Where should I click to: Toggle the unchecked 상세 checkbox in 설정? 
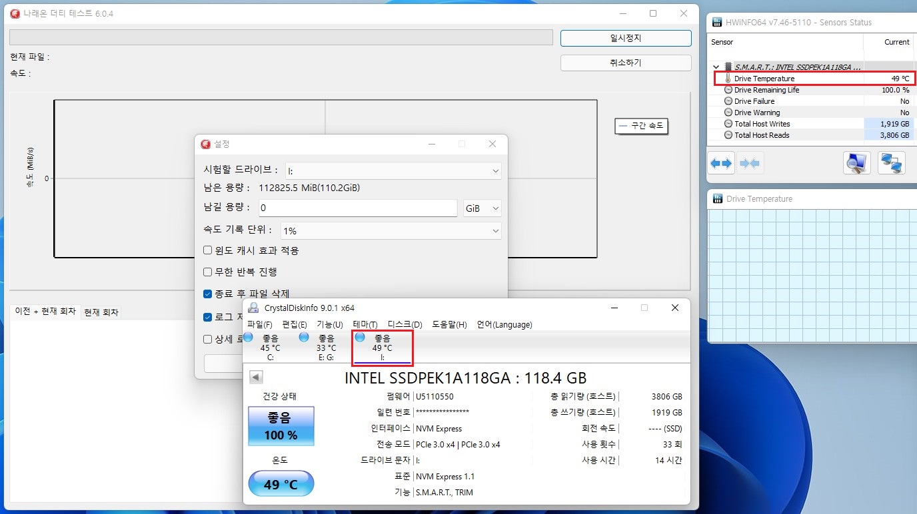[208, 339]
